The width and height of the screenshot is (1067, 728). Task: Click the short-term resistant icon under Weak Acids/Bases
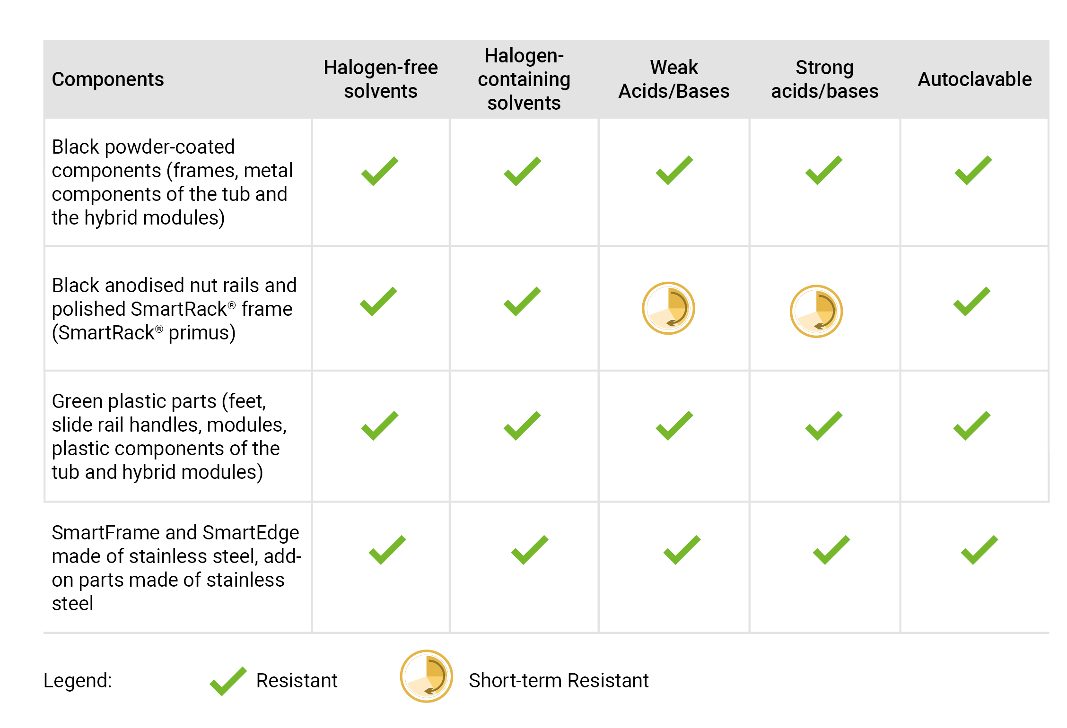pos(668,309)
